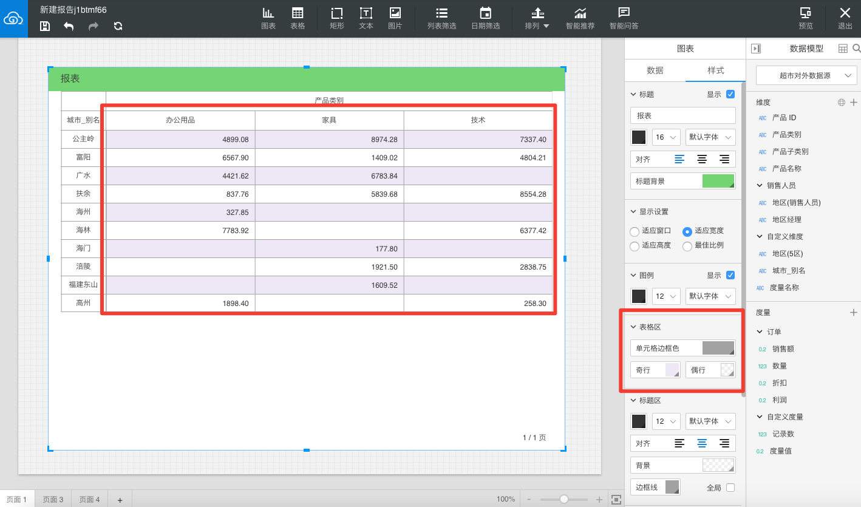
Task: Open title 默认字体 font dropdown
Action: [710, 137]
